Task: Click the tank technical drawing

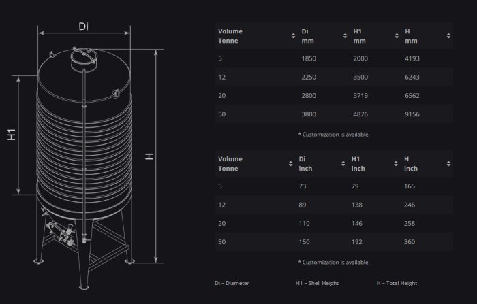Action: tap(85, 156)
